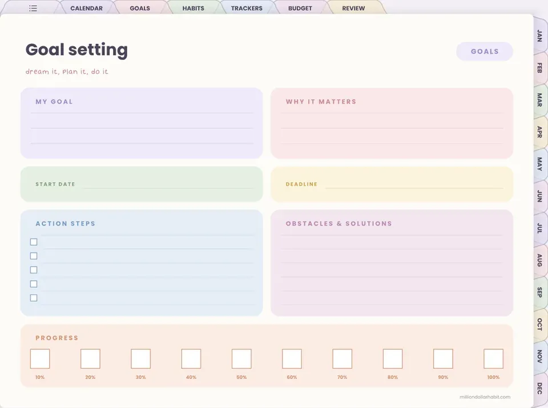Click the 100% progress box
Screen dimensions: 548x408
493,359
